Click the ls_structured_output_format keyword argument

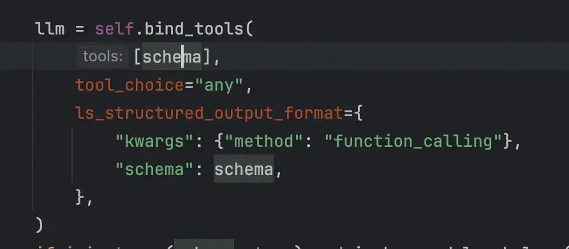[209, 113]
